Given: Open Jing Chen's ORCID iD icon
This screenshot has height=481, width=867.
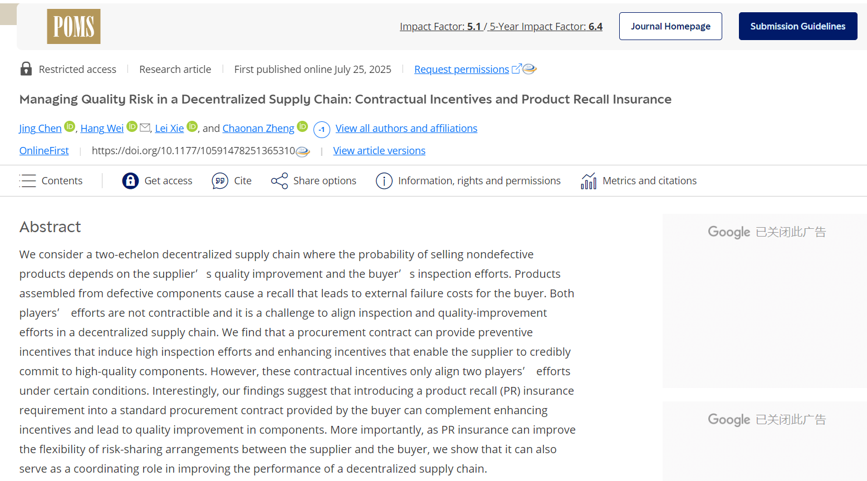Looking at the screenshot, I should coord(70,126).
